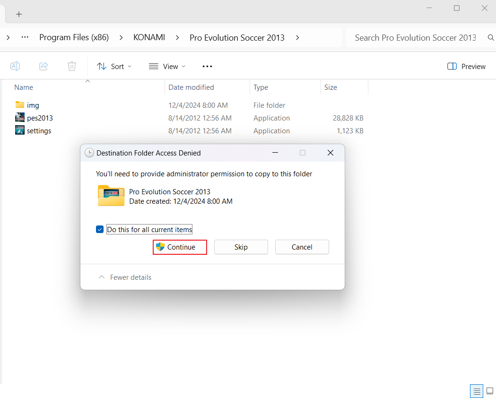Image resolution: width=496 pixels, height=398 pixels.
Task: Select the img folder name
Action: [33, 105]
